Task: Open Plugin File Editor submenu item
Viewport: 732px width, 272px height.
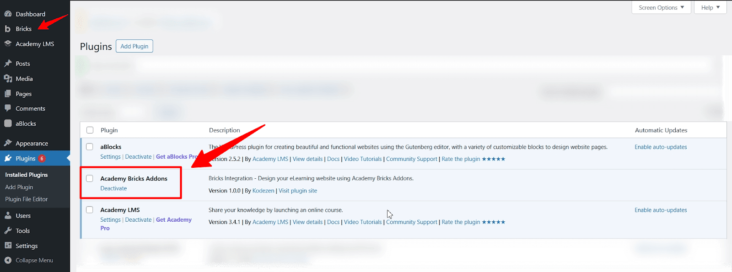Action: click(x=26, y=199)
